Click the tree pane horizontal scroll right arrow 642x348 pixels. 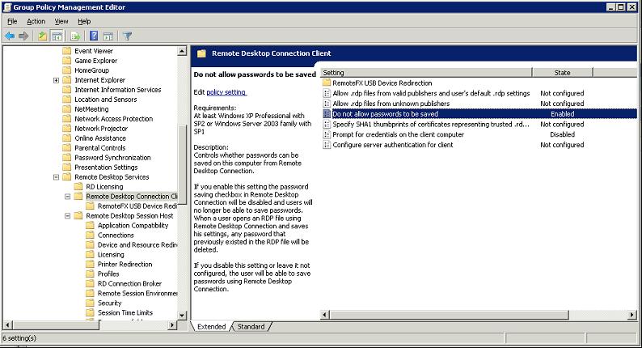(x=173, y=325)
